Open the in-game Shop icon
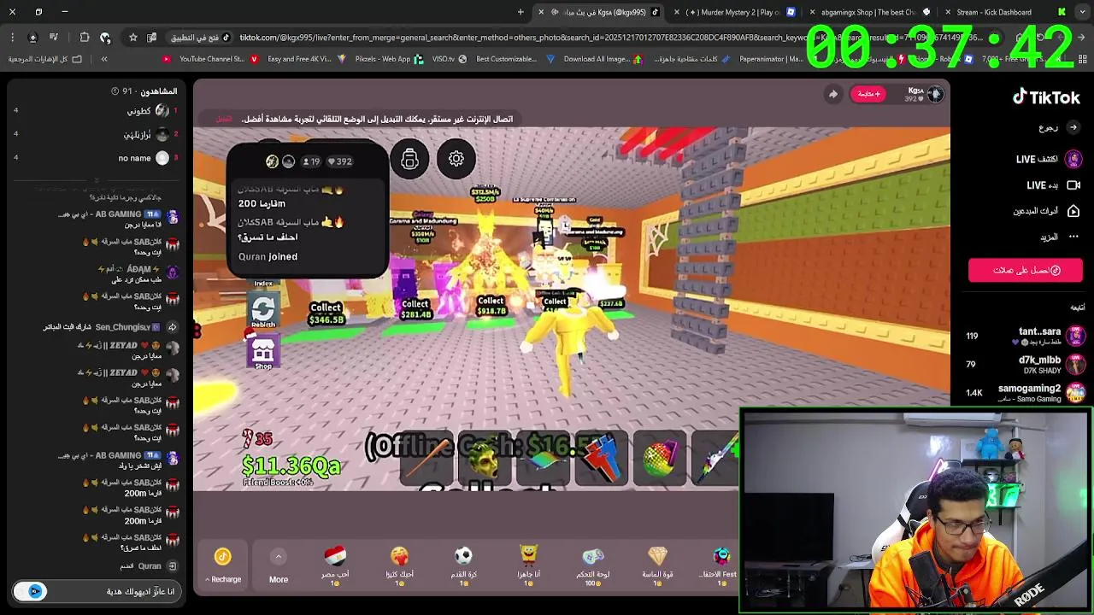The width and height of the screenshot is (1094, 615). click(263, 353)
